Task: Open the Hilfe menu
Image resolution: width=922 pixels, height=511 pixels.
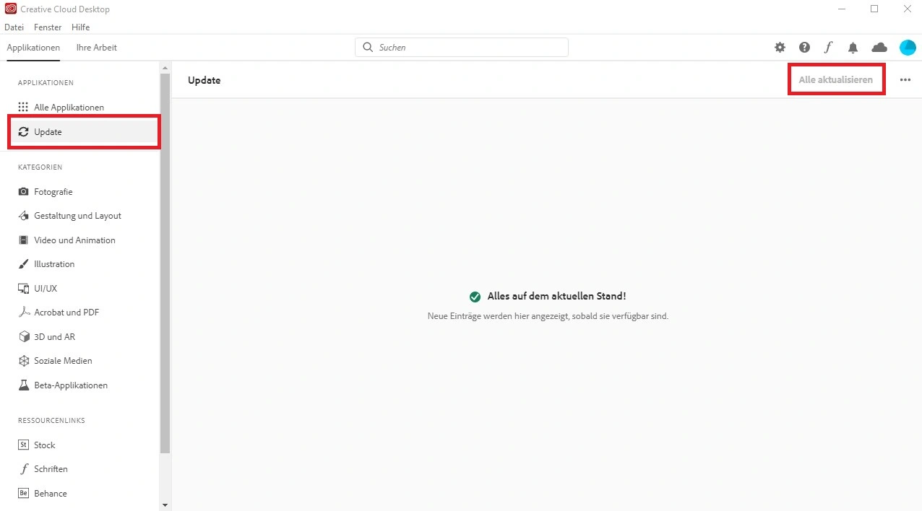Action: 81,27
